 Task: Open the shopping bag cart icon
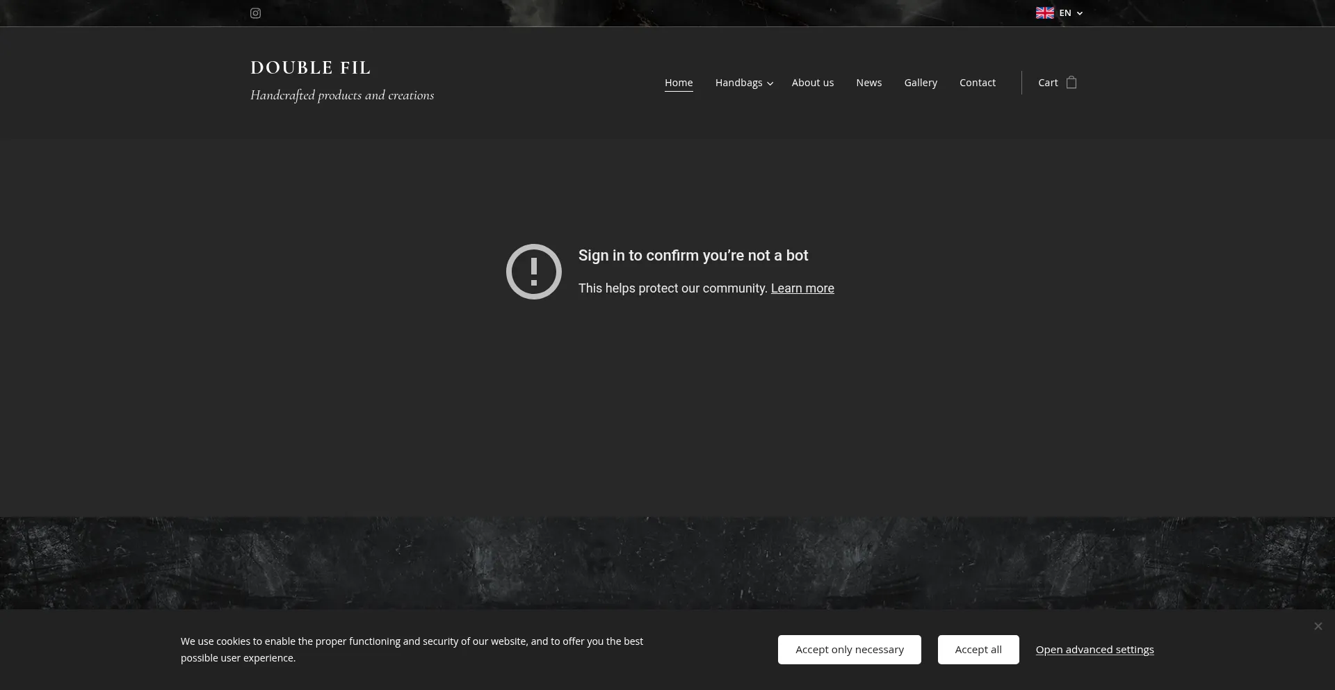[x=1071, y=83]
